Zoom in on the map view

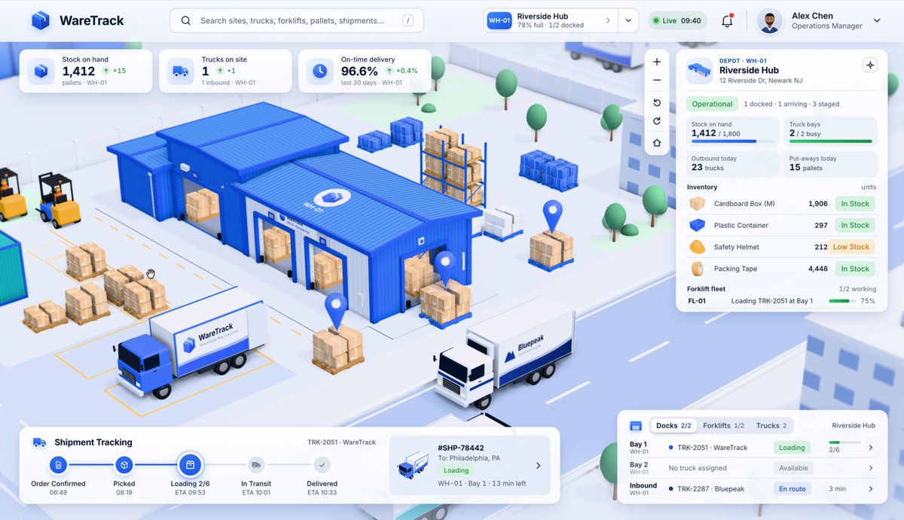(x=657, y=62)
